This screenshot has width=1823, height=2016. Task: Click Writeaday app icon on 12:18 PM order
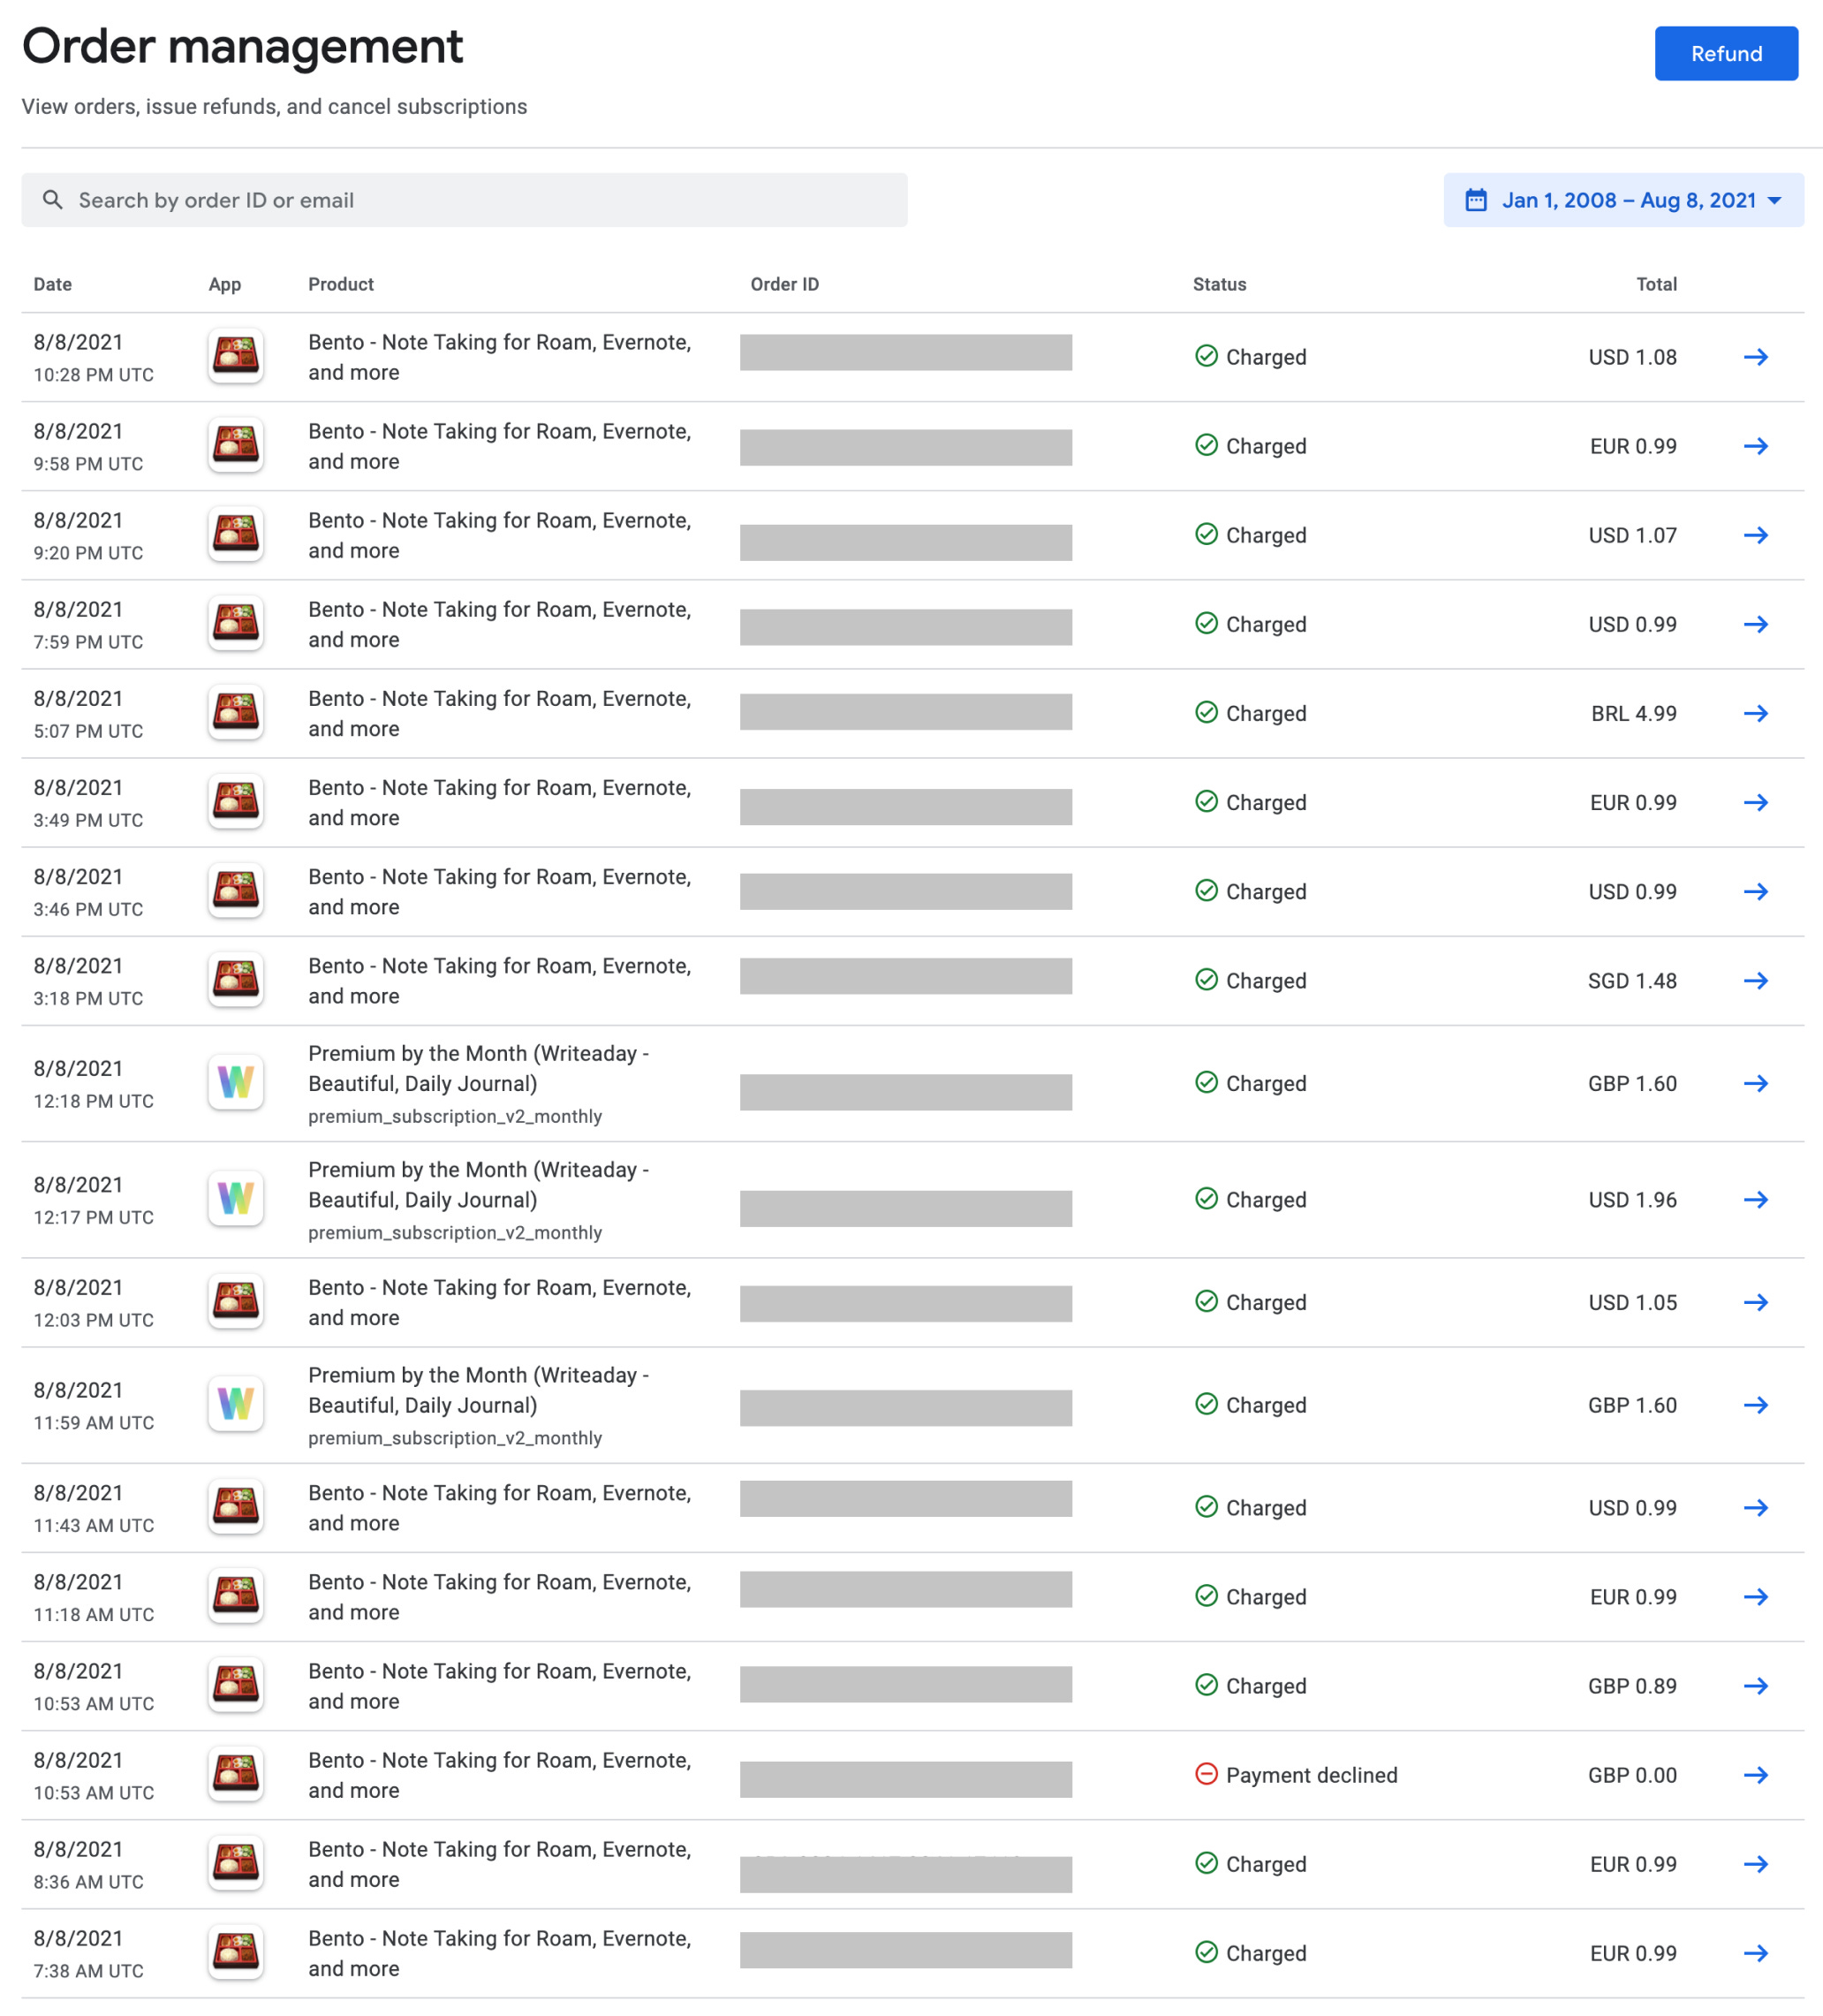click(x=235, y=1082)
